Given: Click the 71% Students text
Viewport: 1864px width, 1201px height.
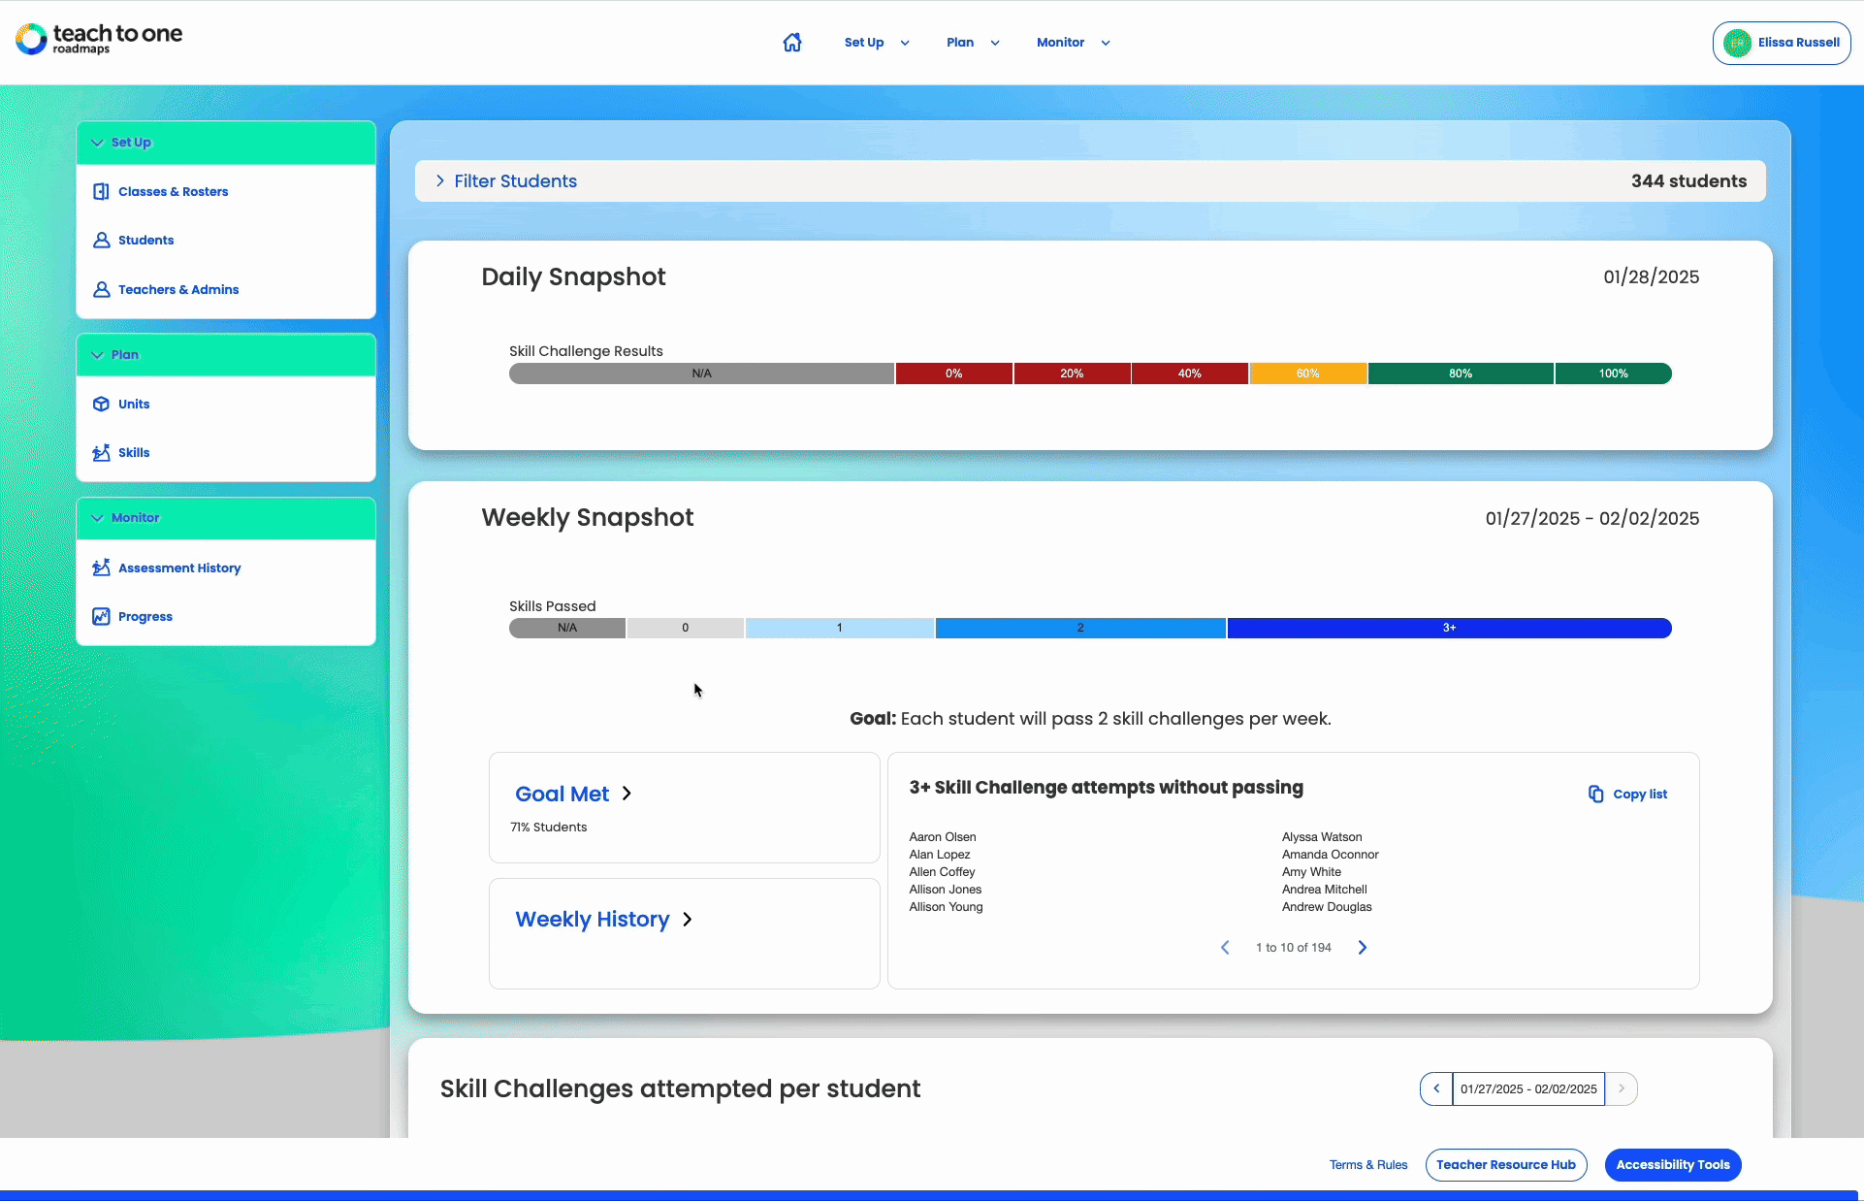Looking at the screenshot, I should tap(549, 828).
